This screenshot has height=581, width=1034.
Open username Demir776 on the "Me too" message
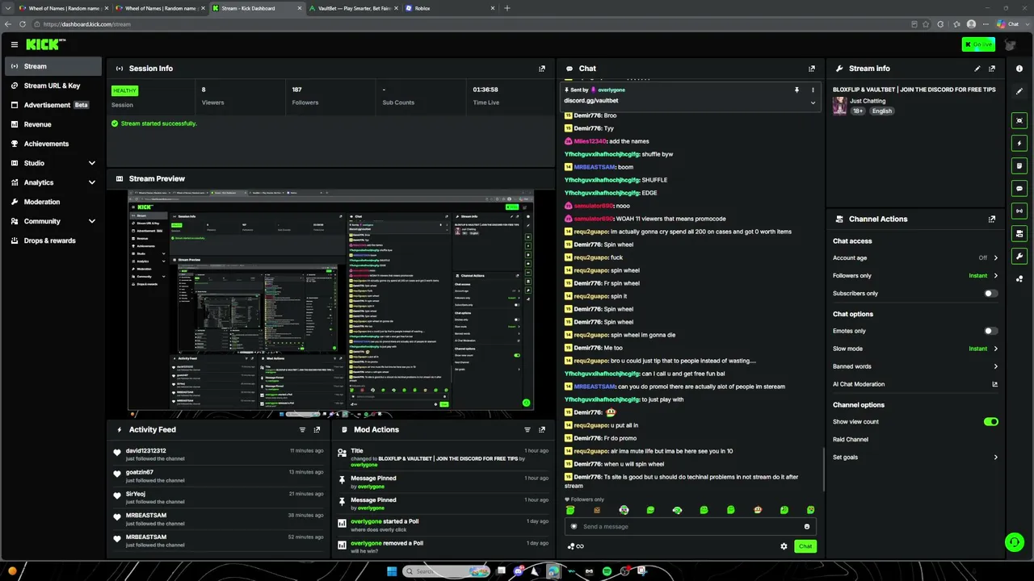tap(587, 348)
